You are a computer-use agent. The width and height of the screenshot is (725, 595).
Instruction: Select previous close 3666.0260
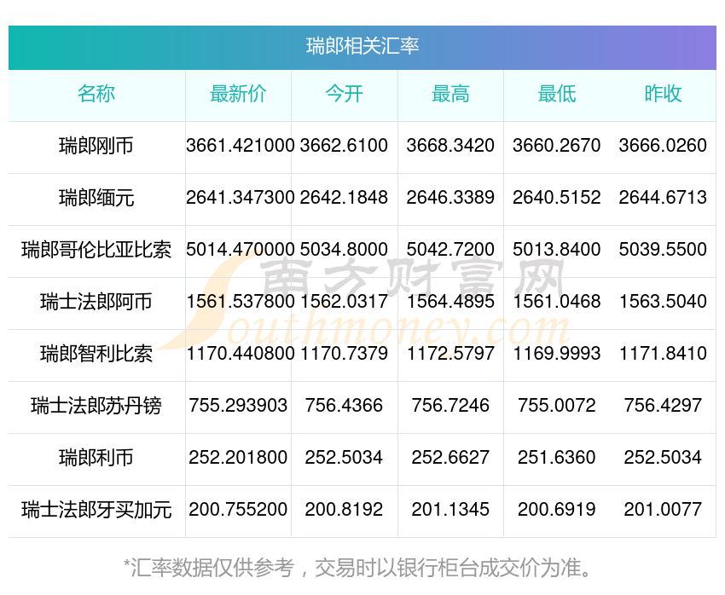(663, 146)
